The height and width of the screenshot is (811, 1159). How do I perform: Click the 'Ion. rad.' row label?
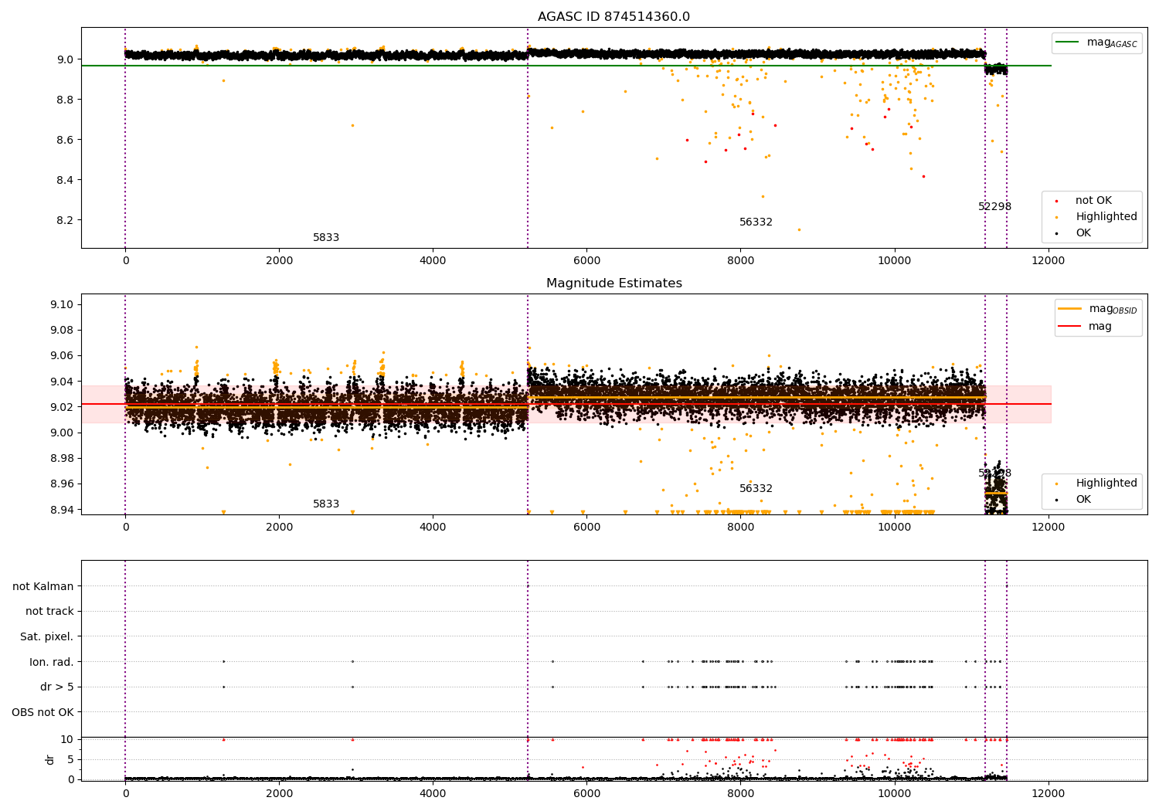pos(52,662)
